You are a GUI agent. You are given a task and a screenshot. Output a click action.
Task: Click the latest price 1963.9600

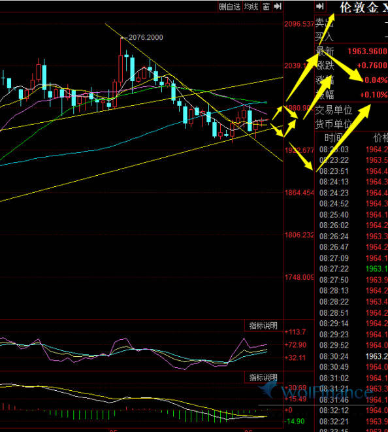pos(367,51)
